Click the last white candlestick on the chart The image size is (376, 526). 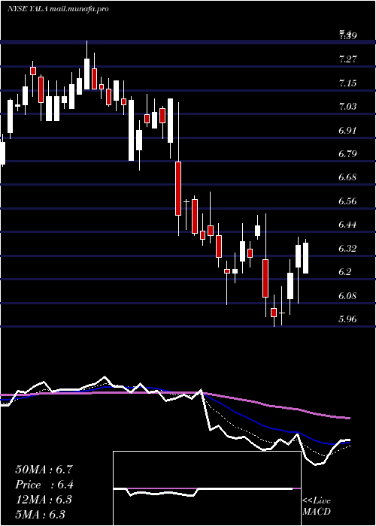306,258
